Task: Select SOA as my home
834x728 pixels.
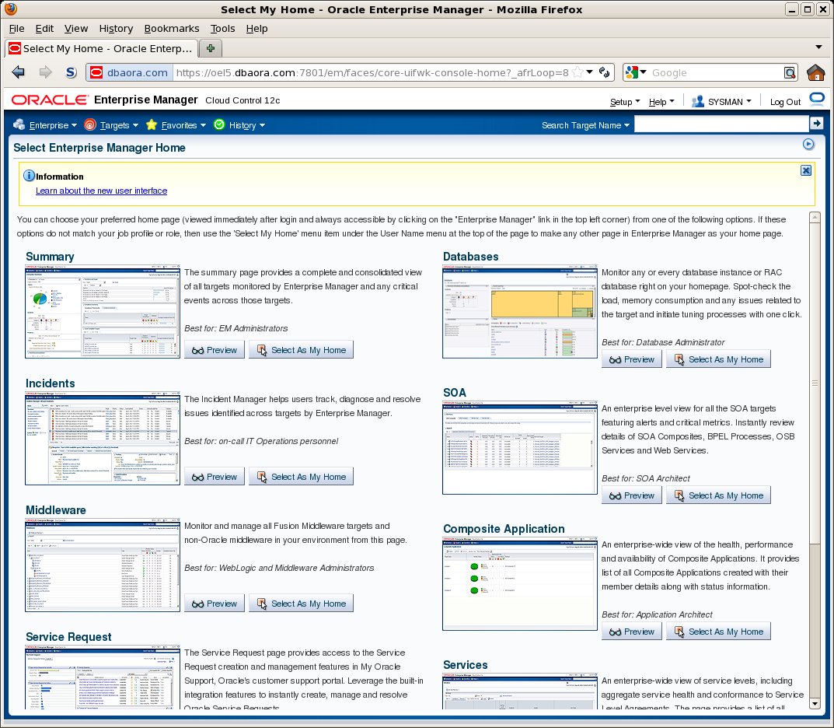Action: [x=719, y=495]
